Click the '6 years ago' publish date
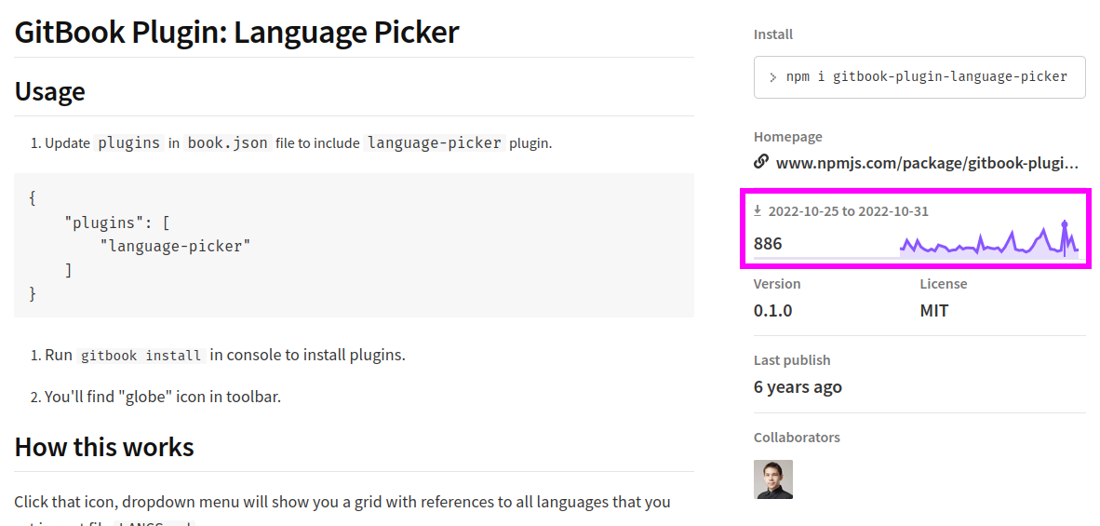 [798, 387]
